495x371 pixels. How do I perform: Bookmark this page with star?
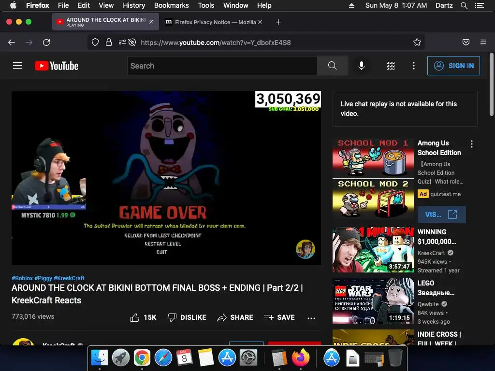pyautogui.click(x=417, y=43)
